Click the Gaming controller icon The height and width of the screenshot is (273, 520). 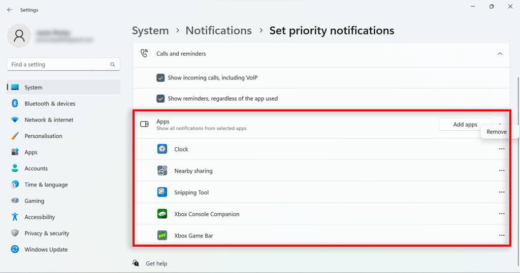15,201
